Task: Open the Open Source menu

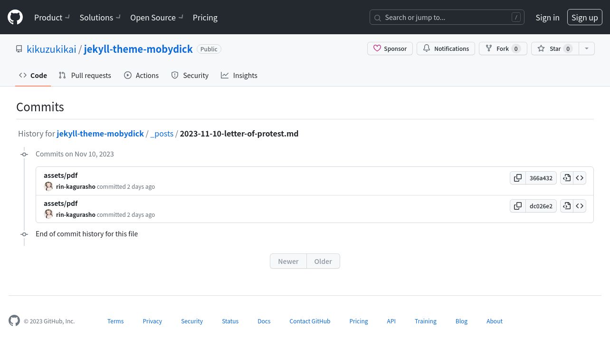Action: coord(157,17)
